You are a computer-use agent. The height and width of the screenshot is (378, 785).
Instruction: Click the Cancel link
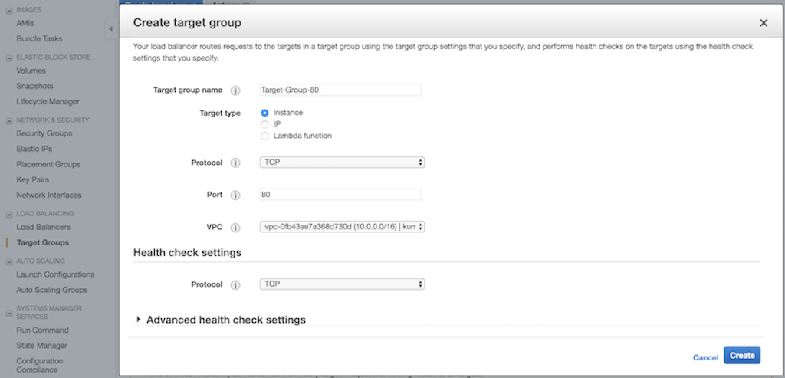click(x=705, y=357)
